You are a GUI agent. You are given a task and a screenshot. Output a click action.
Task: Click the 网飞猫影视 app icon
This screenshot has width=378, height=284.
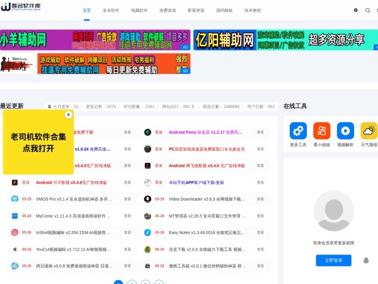pyautogui.click(x=147, y=165)
